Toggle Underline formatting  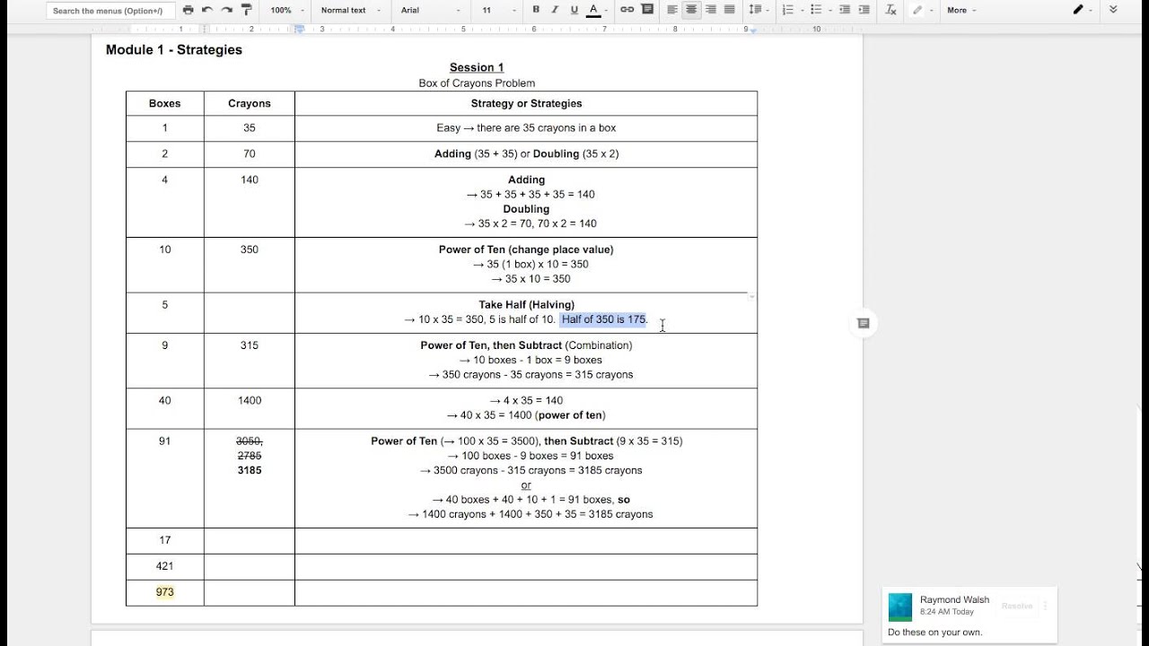[574, 10]
